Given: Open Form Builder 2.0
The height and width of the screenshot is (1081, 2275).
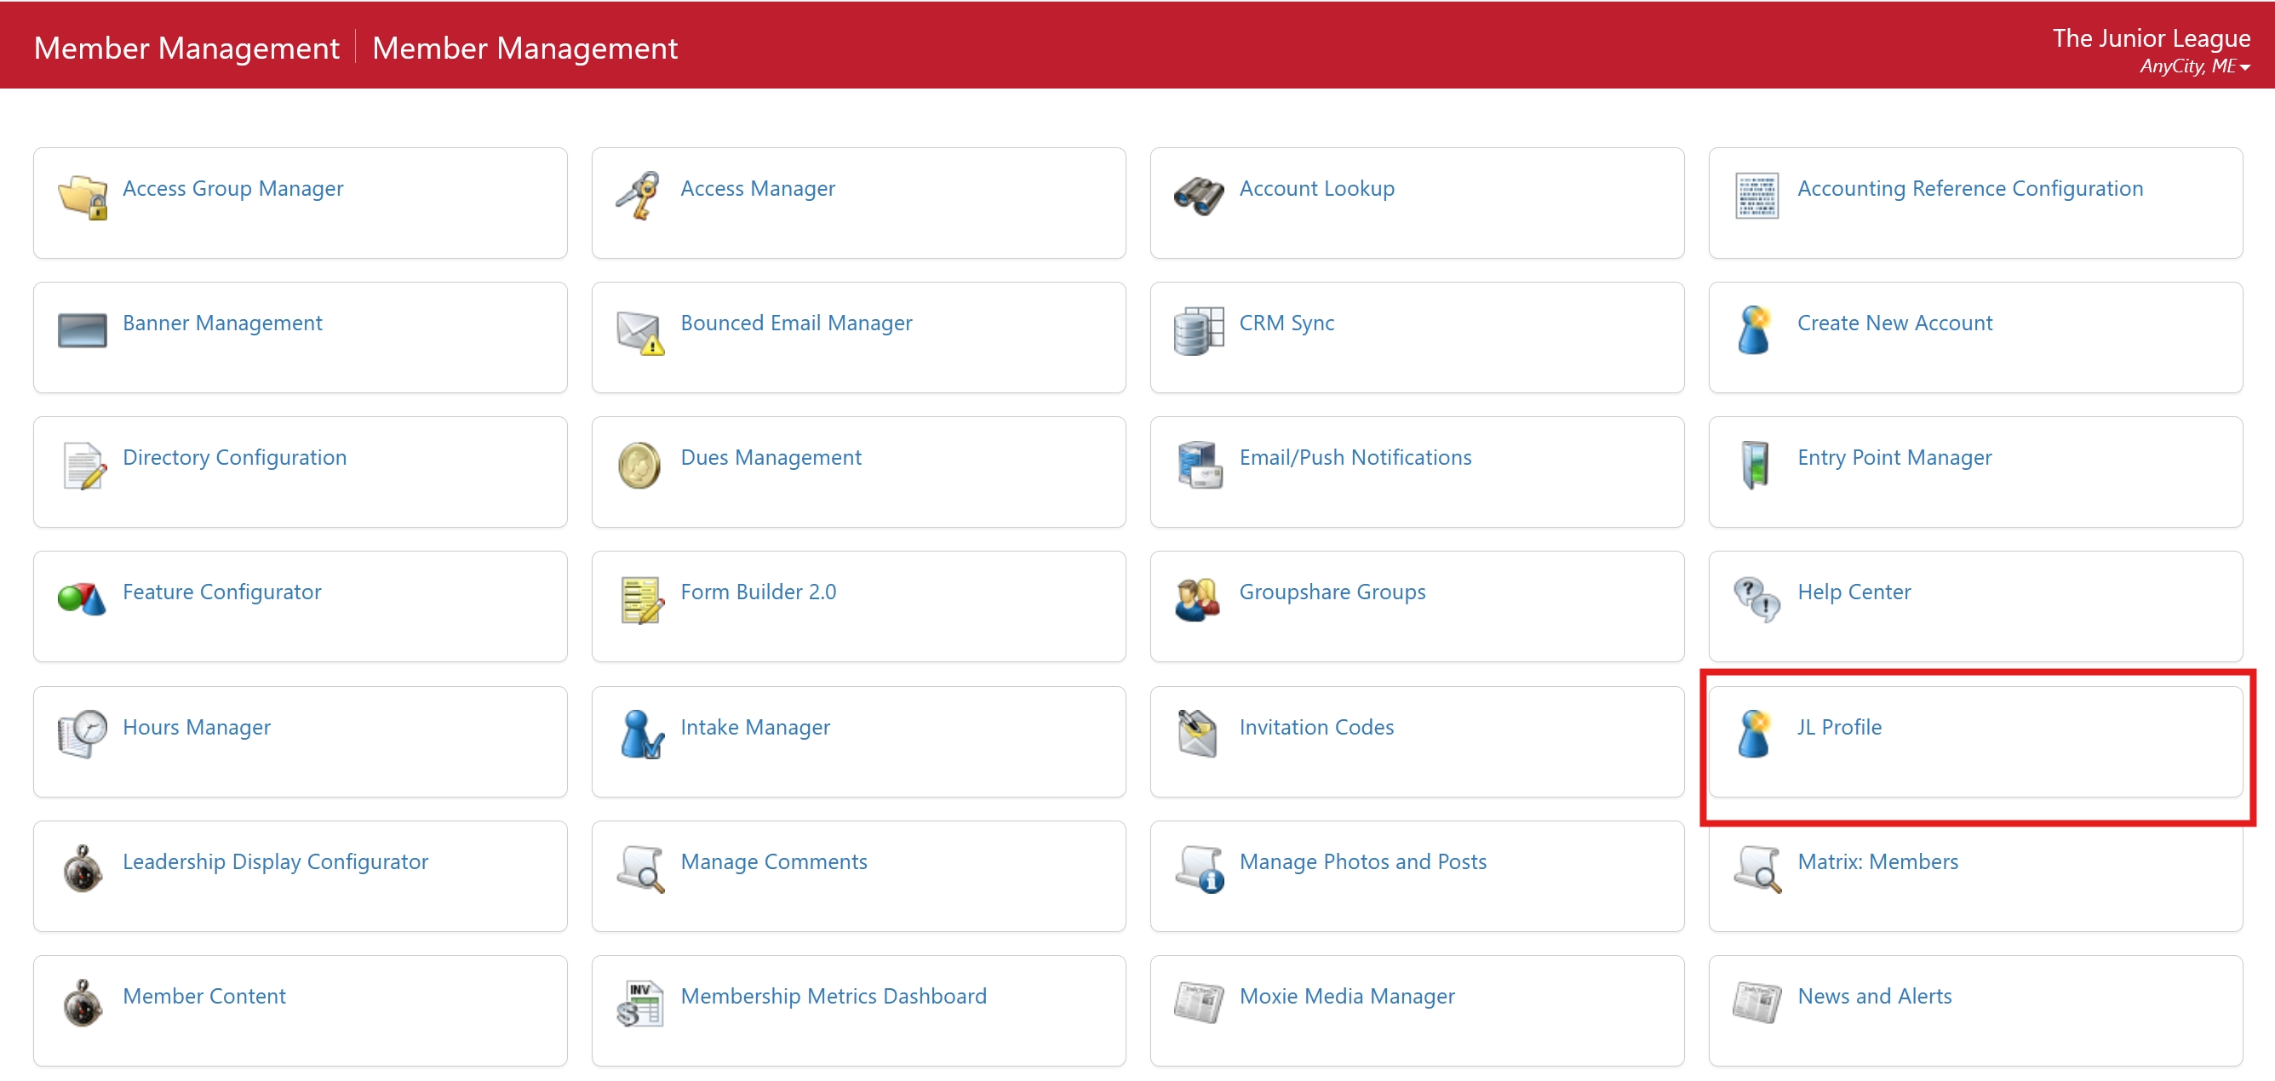Looking at the screenshot, I should pos(758,592).
